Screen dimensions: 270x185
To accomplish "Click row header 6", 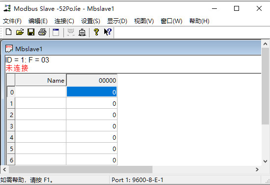I will [11, 160].
